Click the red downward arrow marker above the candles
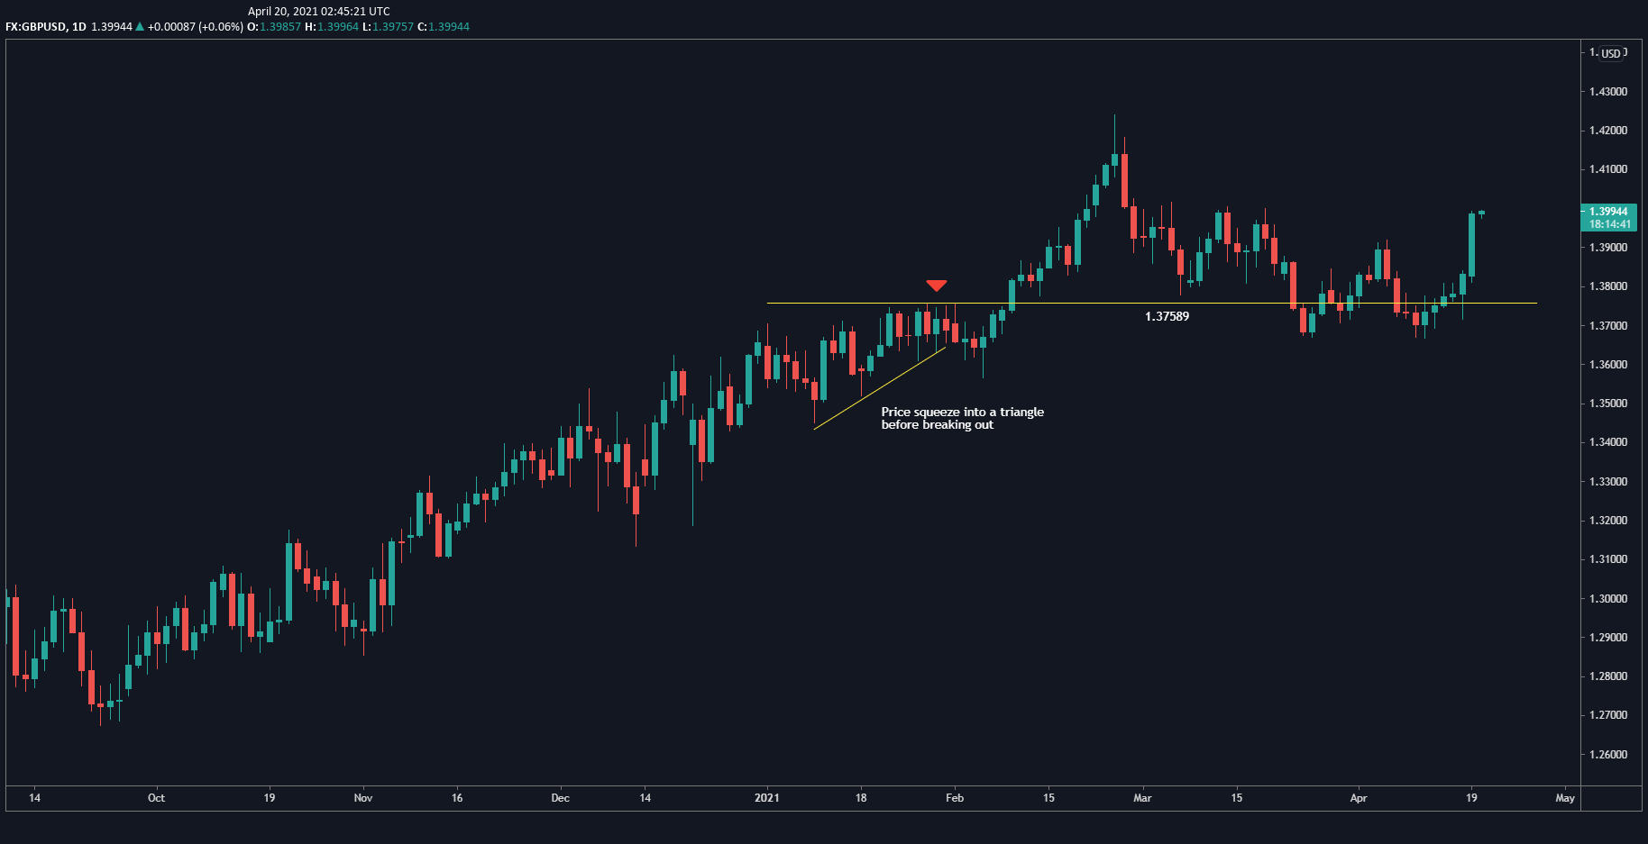 coord(938,285)
